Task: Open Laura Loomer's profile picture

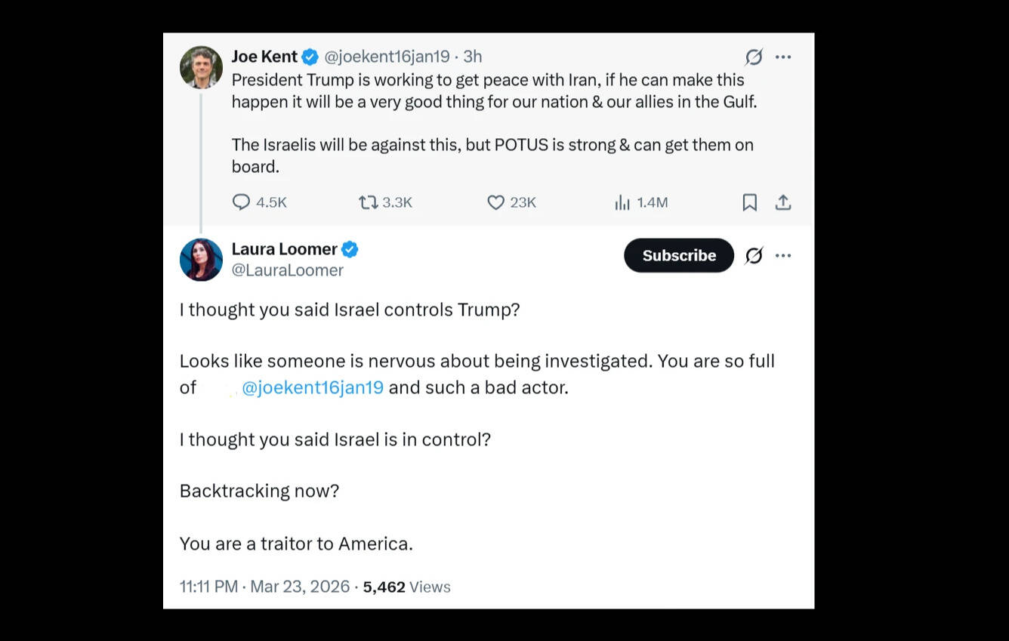Action: (x=201, y=259)
